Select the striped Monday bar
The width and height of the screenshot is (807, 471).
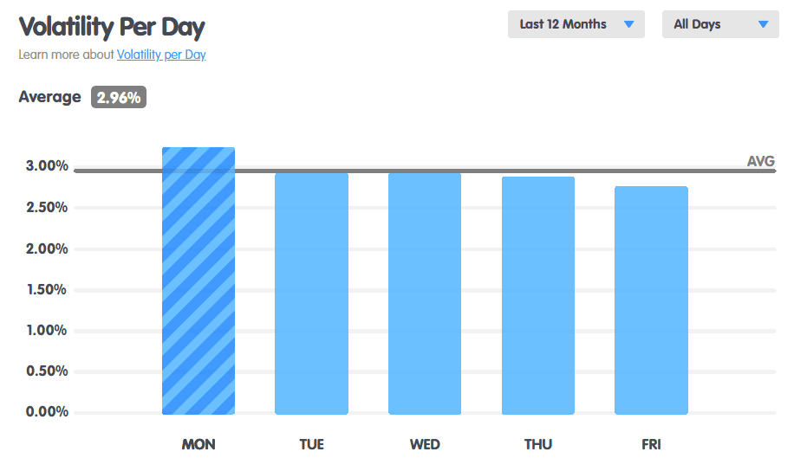198,281
